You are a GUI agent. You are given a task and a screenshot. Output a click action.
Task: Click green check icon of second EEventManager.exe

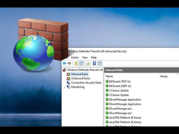click(x=107, y=113)
